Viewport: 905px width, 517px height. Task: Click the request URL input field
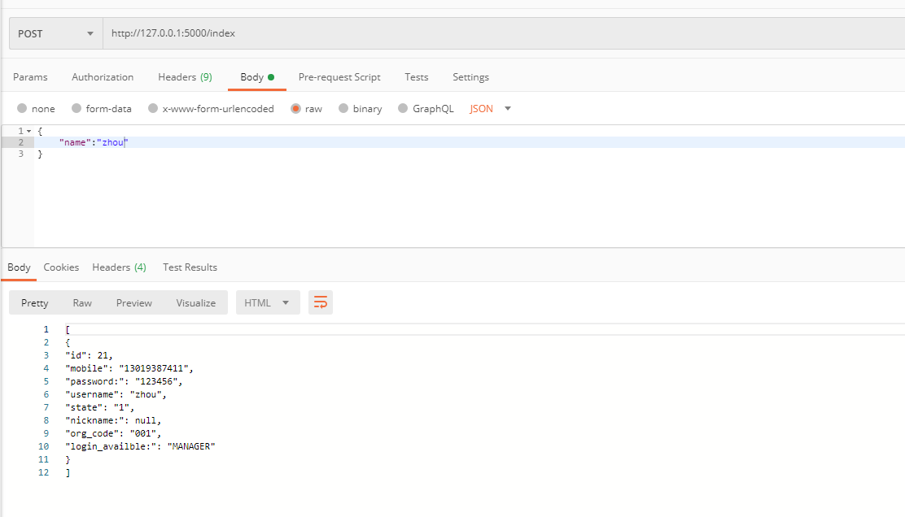(x=504, y=33)
